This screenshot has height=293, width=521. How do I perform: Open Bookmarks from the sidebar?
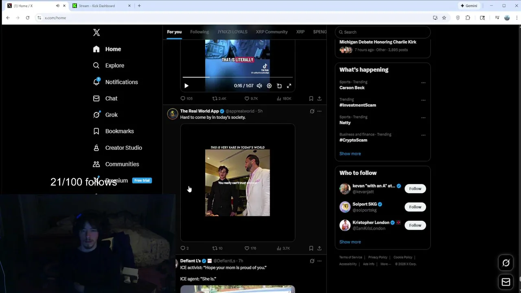click(113, 131)
